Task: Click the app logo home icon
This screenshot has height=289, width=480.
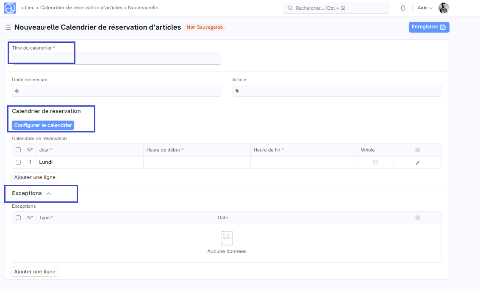Action: click(10, 8)
